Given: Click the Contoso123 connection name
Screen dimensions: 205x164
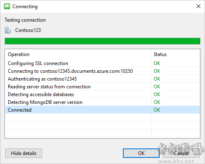Looking at the screenshot, I should [28, 30].
